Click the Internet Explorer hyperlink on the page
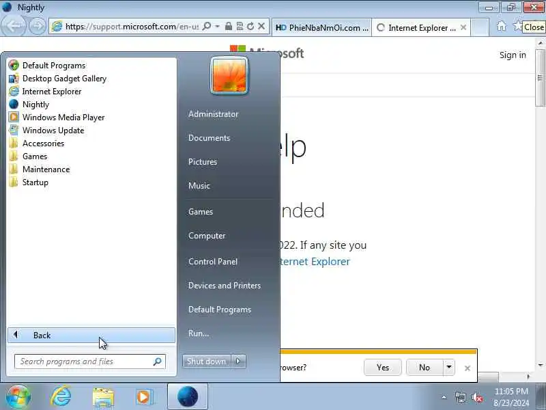 [315, 262]
